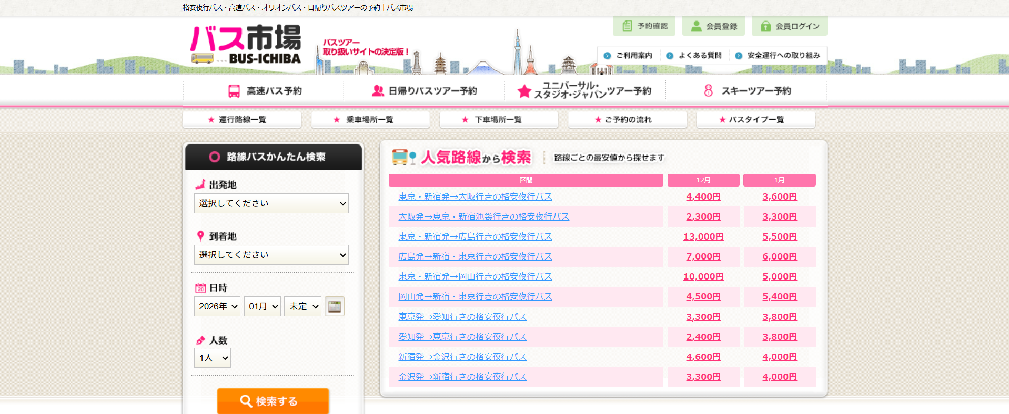
Task: Expand the 到着地 arrival dropdown
Action: coord(271,255)
